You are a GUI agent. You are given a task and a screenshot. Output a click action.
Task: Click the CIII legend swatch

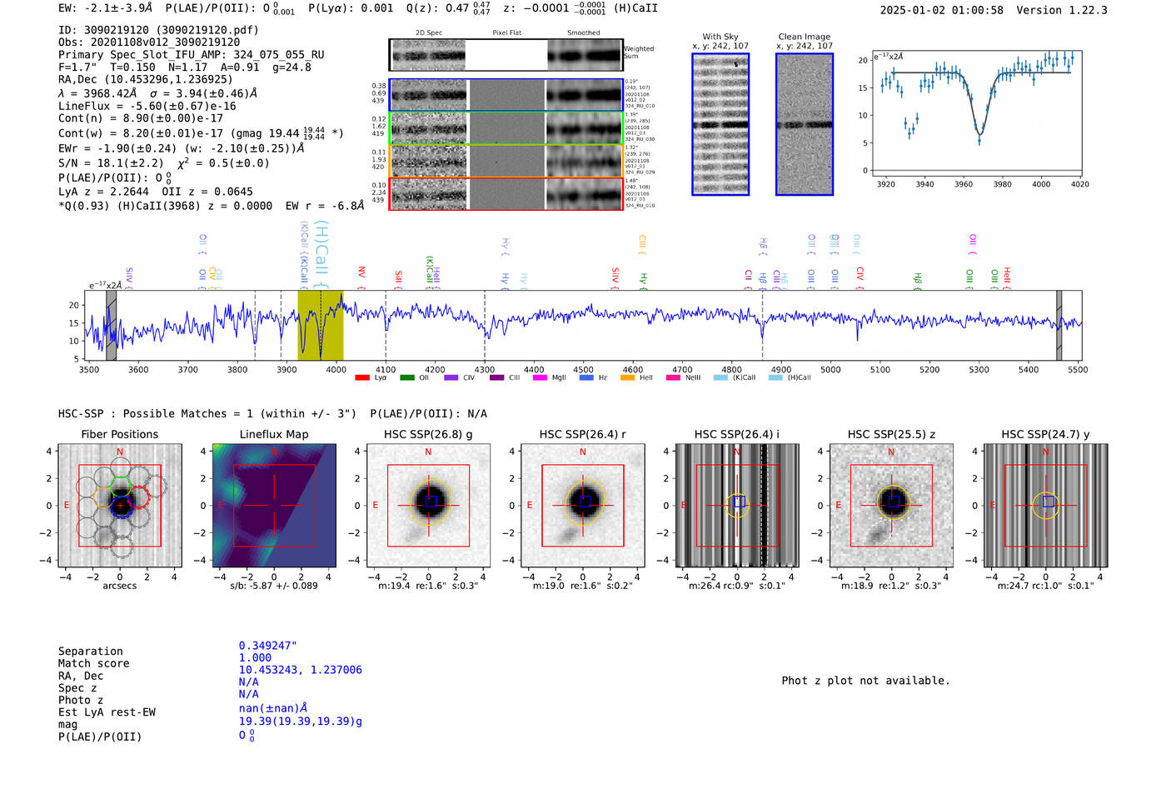coord(497,377)
